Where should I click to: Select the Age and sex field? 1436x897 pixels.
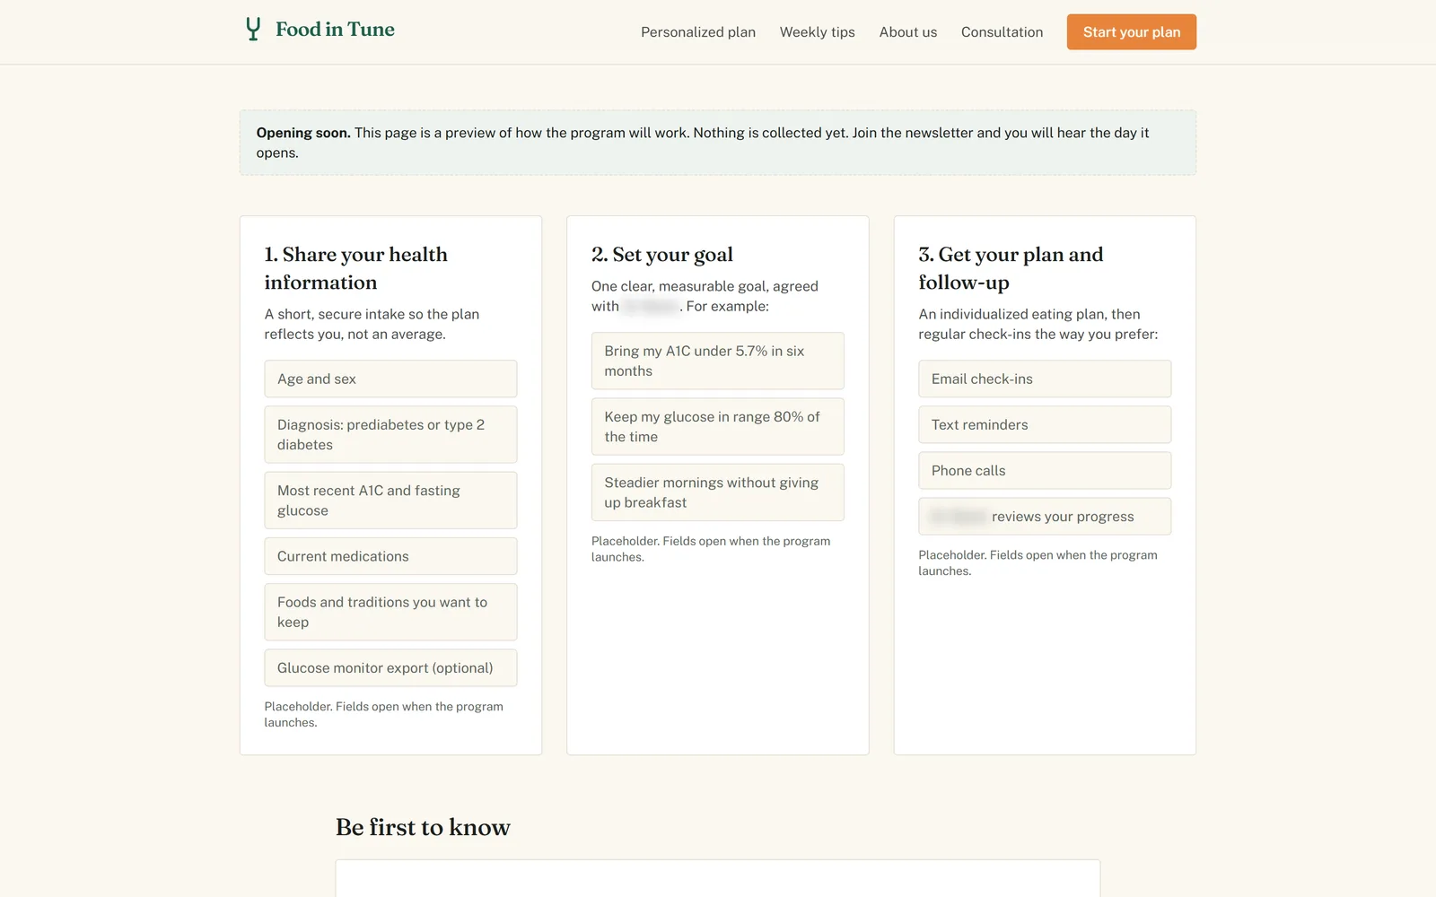[x=390, y=379]
